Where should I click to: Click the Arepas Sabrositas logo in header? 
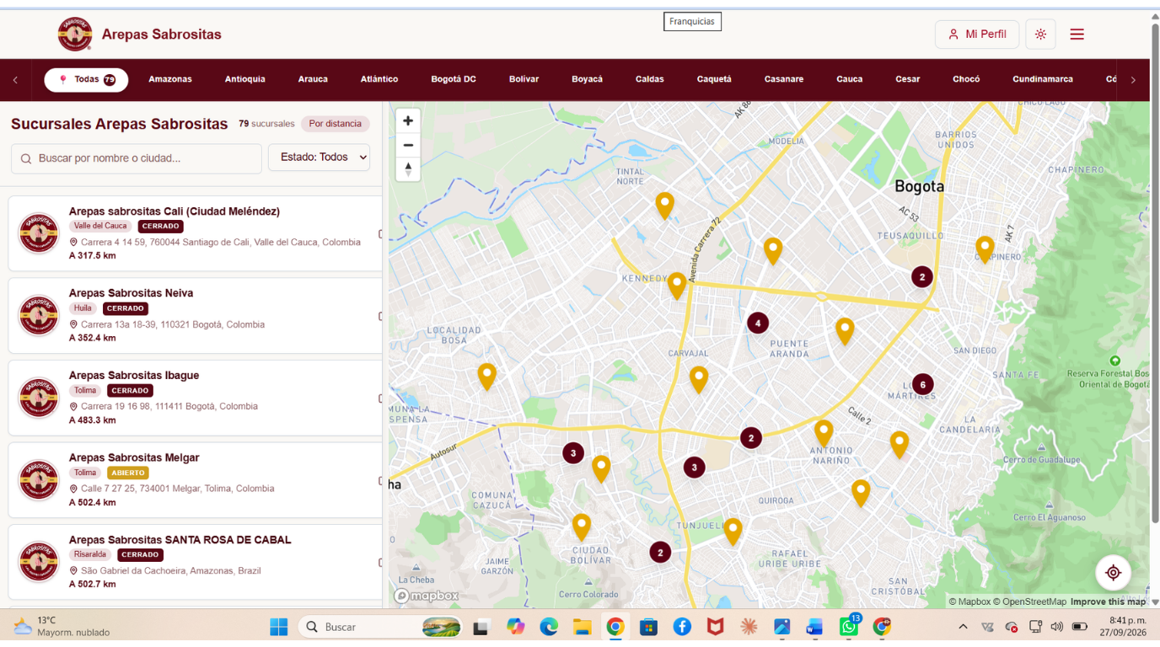[x=75, y=35]
